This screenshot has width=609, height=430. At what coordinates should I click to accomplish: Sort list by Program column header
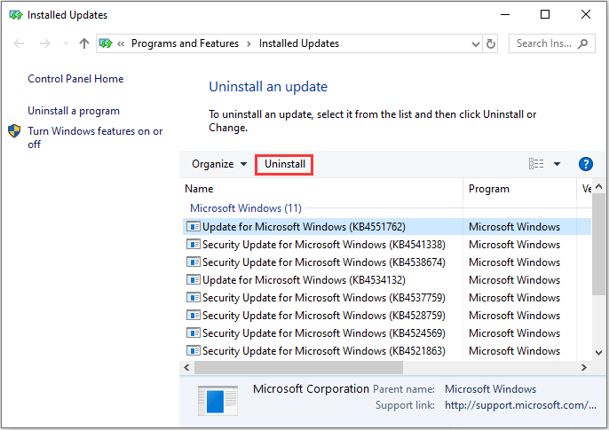[489, 189]
